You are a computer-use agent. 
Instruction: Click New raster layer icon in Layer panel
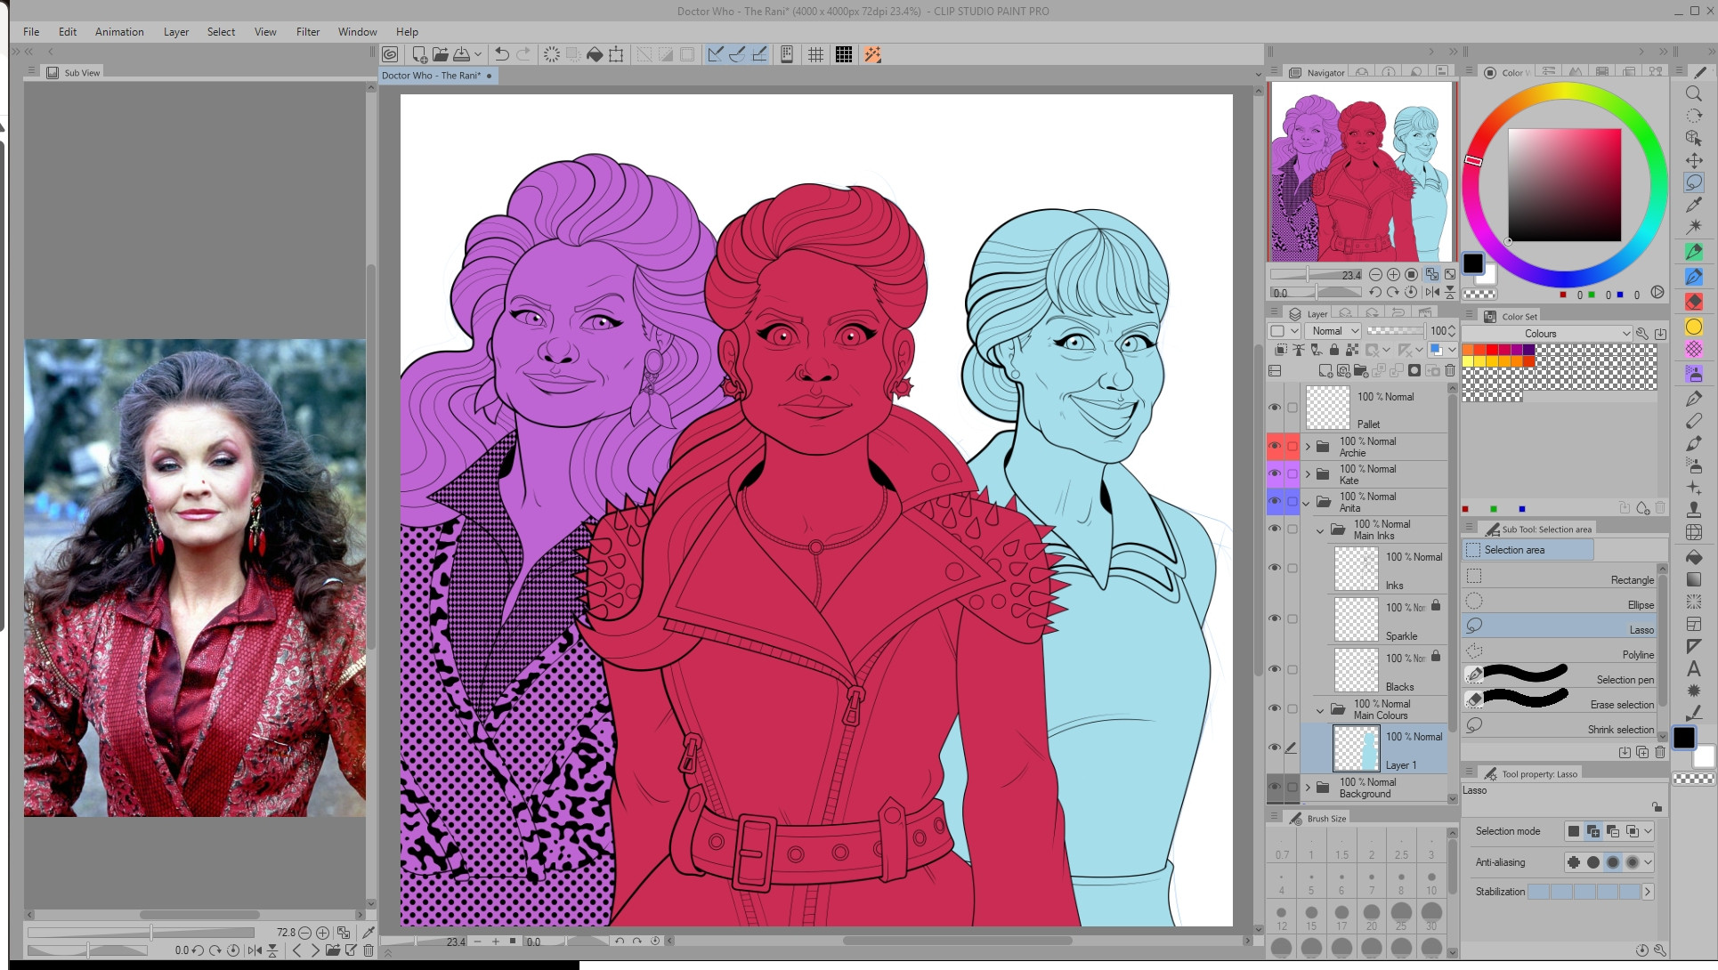click(x=1325, y=370)
